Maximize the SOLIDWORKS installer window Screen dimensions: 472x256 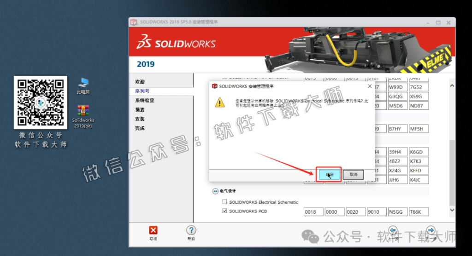pyautogui.click(x=438, y=23)
